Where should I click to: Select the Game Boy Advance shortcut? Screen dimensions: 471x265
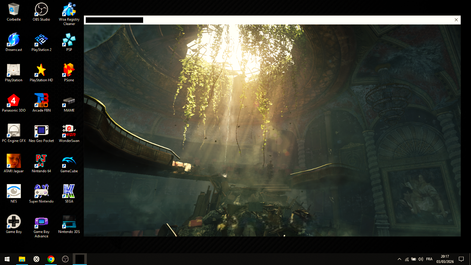41,222
